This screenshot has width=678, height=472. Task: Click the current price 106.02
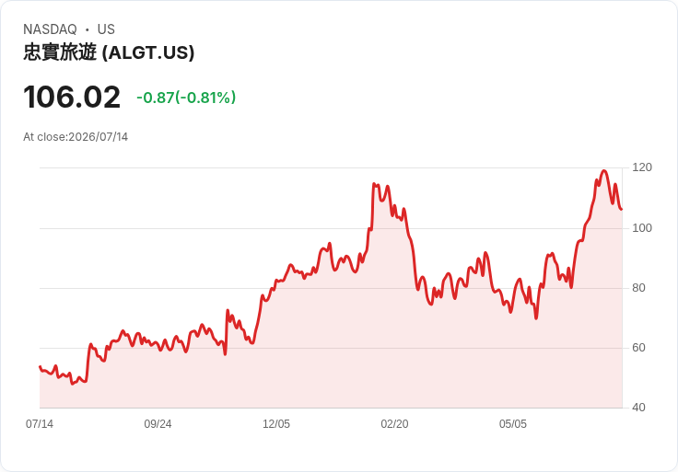[x=72, y=98]
